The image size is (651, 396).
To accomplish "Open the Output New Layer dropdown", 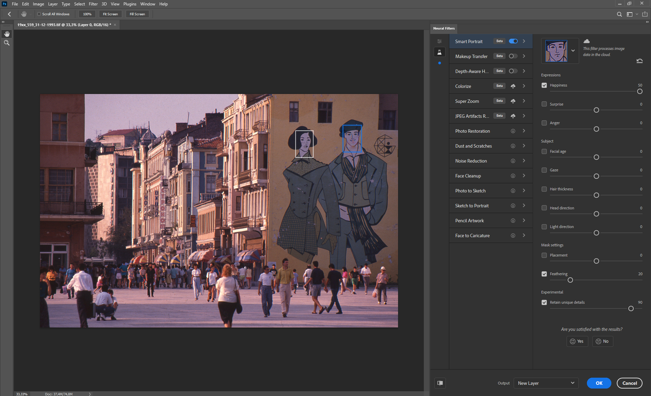I will pos(546,383).
